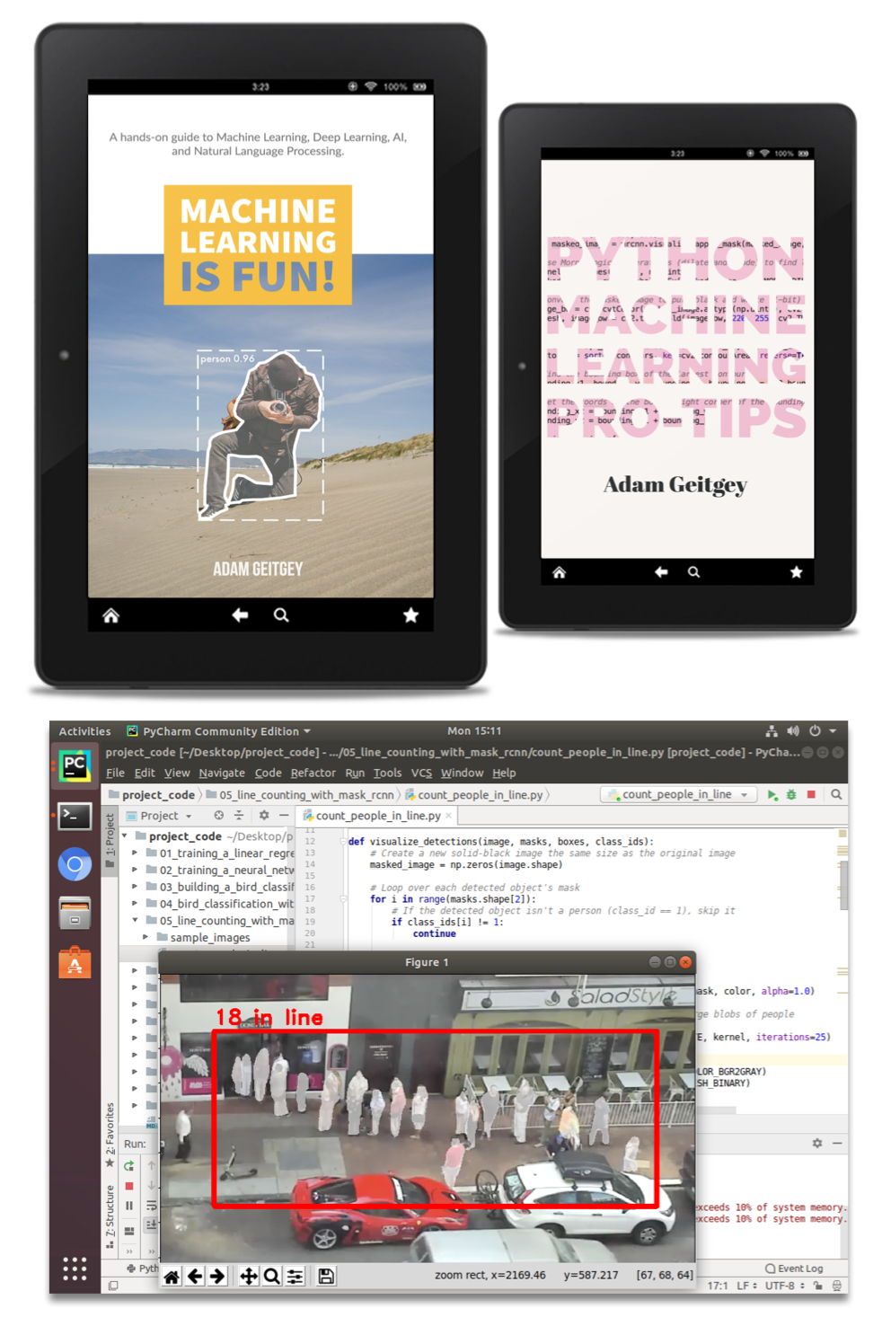Open Ubuntu Software from the dock

75,963
